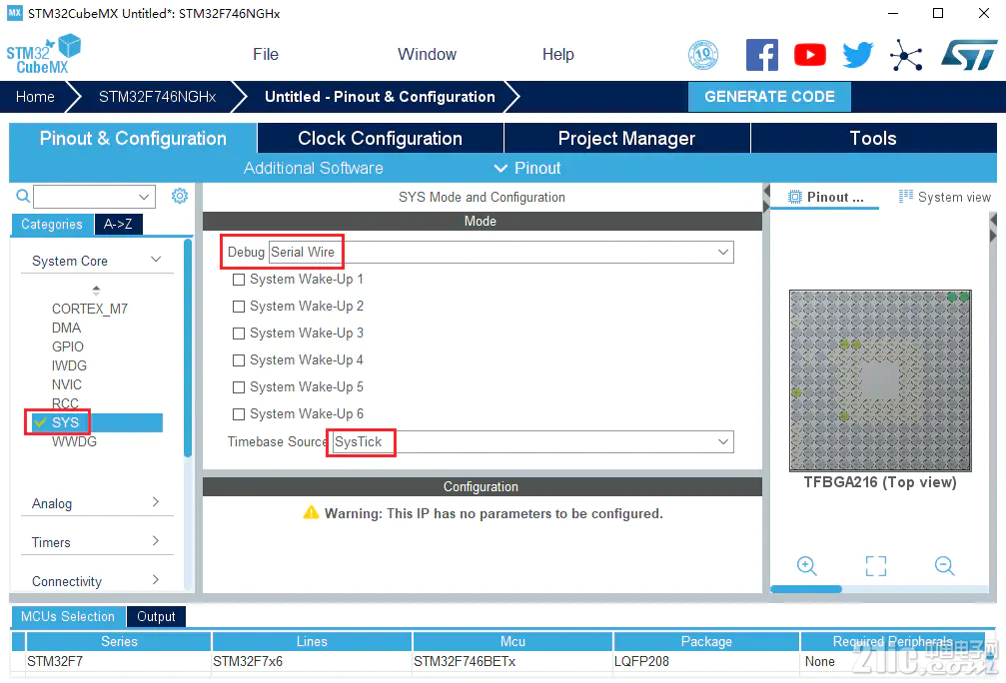
Task: Select IWDG in System Core
Action: tap(69, 365)
